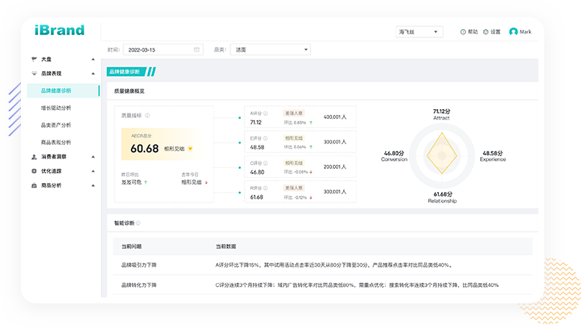This screenshot has height=328, width=581.
Task: Click the info icon next to C评分
Action: pyautogui.click(x=265, y=164)
